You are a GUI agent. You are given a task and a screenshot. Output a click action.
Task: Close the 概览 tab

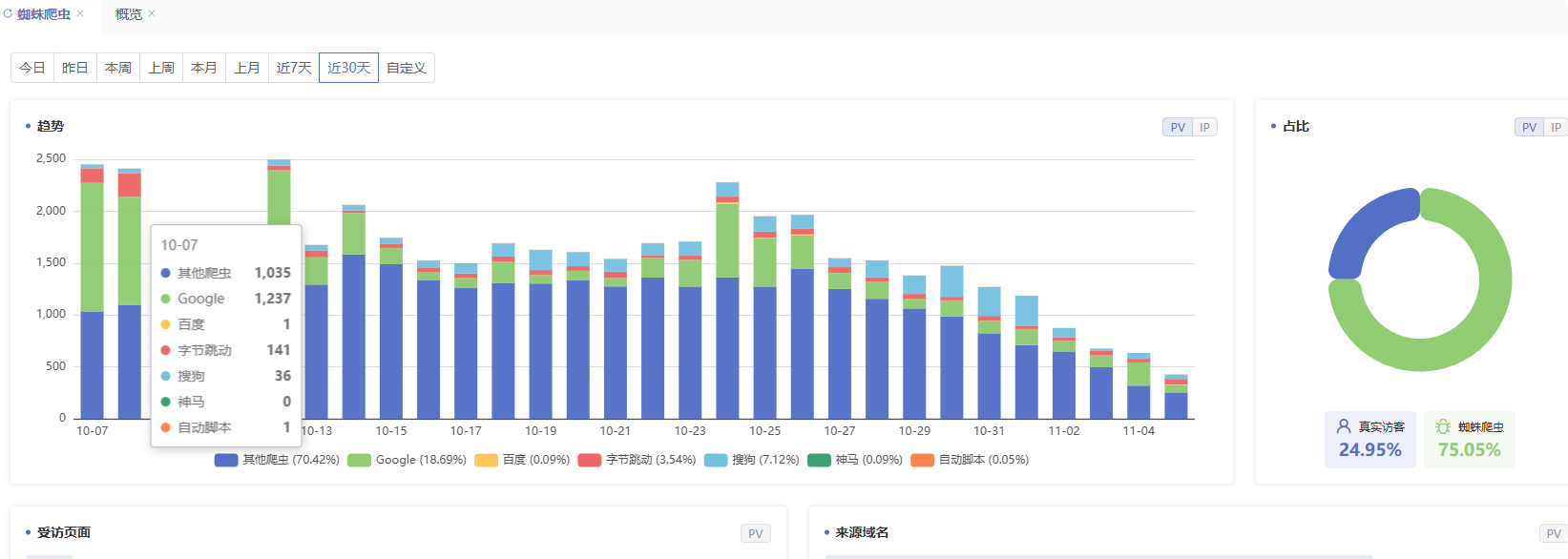click(152, 14)
